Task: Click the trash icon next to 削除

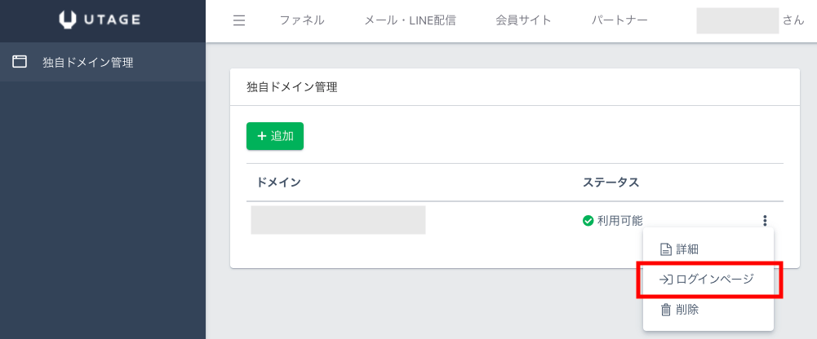Action: tap(665, 310)
